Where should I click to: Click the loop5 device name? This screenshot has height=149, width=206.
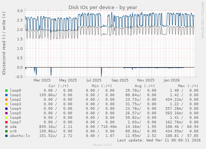point(15,113)
